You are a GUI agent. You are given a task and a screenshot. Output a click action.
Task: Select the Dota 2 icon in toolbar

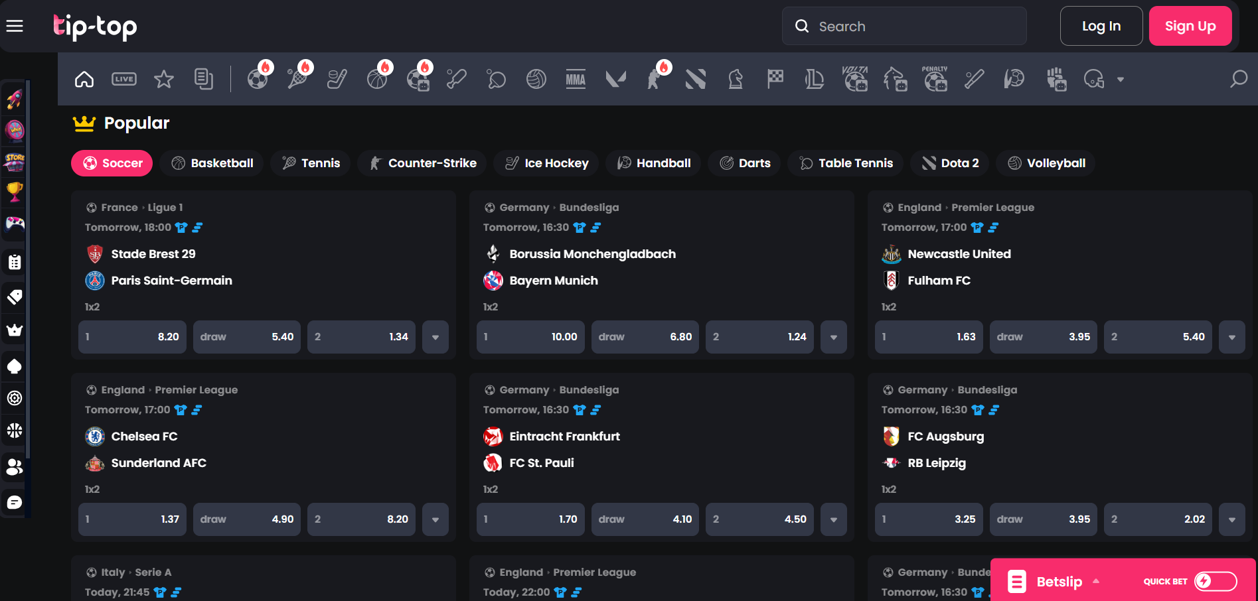tap(696, 80)
